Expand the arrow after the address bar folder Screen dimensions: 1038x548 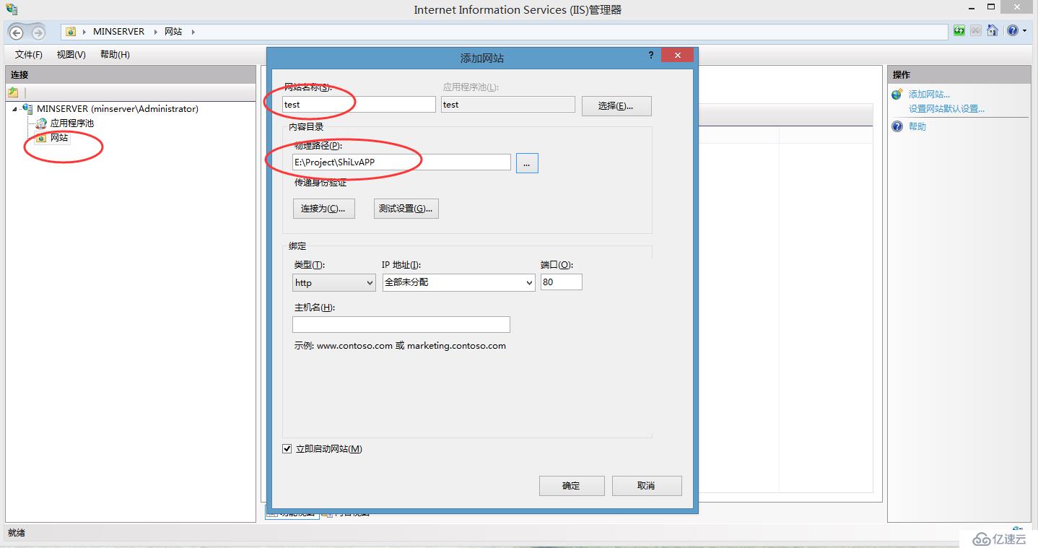(85, 32)
